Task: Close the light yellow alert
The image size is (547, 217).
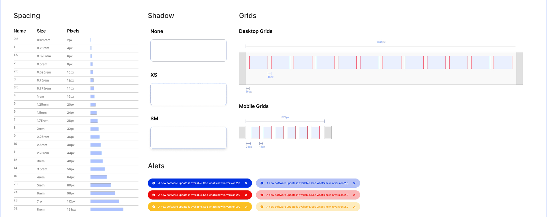Action: (354, 207)
